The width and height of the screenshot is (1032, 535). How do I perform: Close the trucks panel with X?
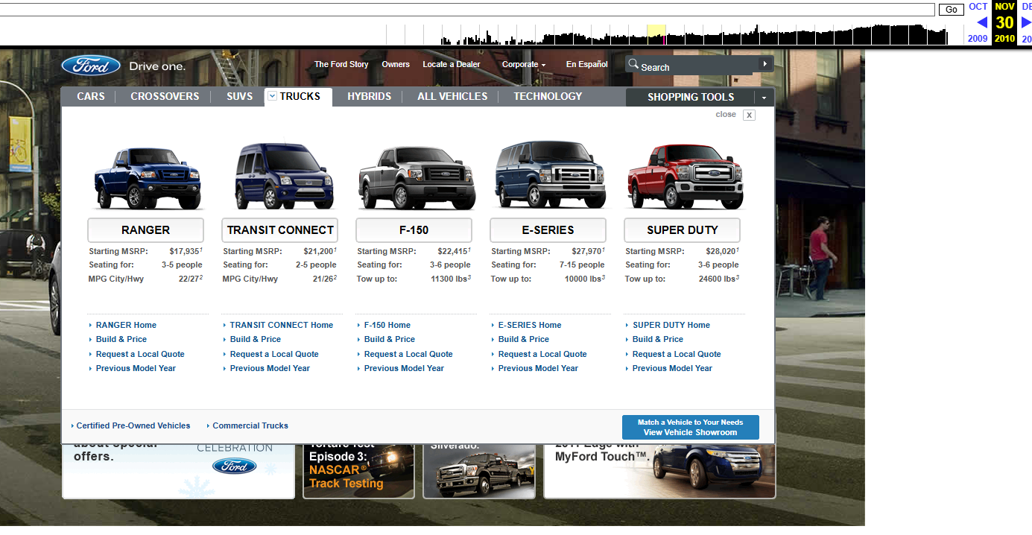[749, 115]
